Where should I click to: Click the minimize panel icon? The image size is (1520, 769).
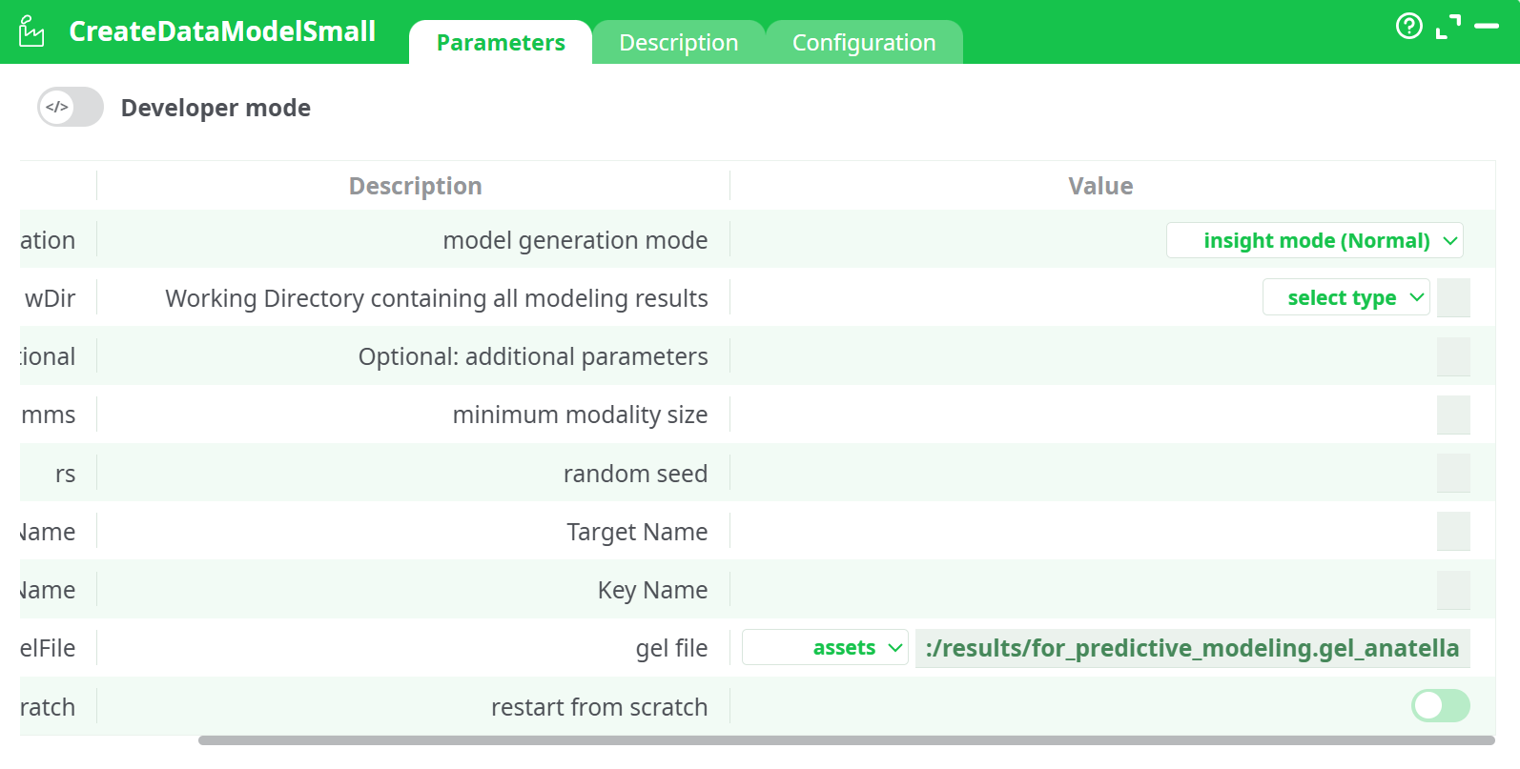(1487, 27)
